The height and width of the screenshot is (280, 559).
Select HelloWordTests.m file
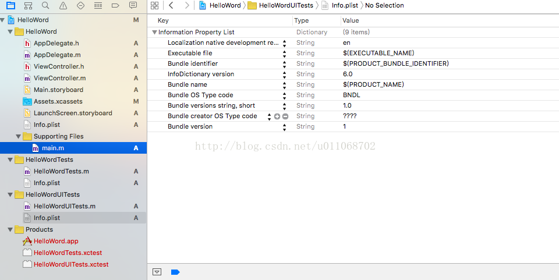[61, 171]
